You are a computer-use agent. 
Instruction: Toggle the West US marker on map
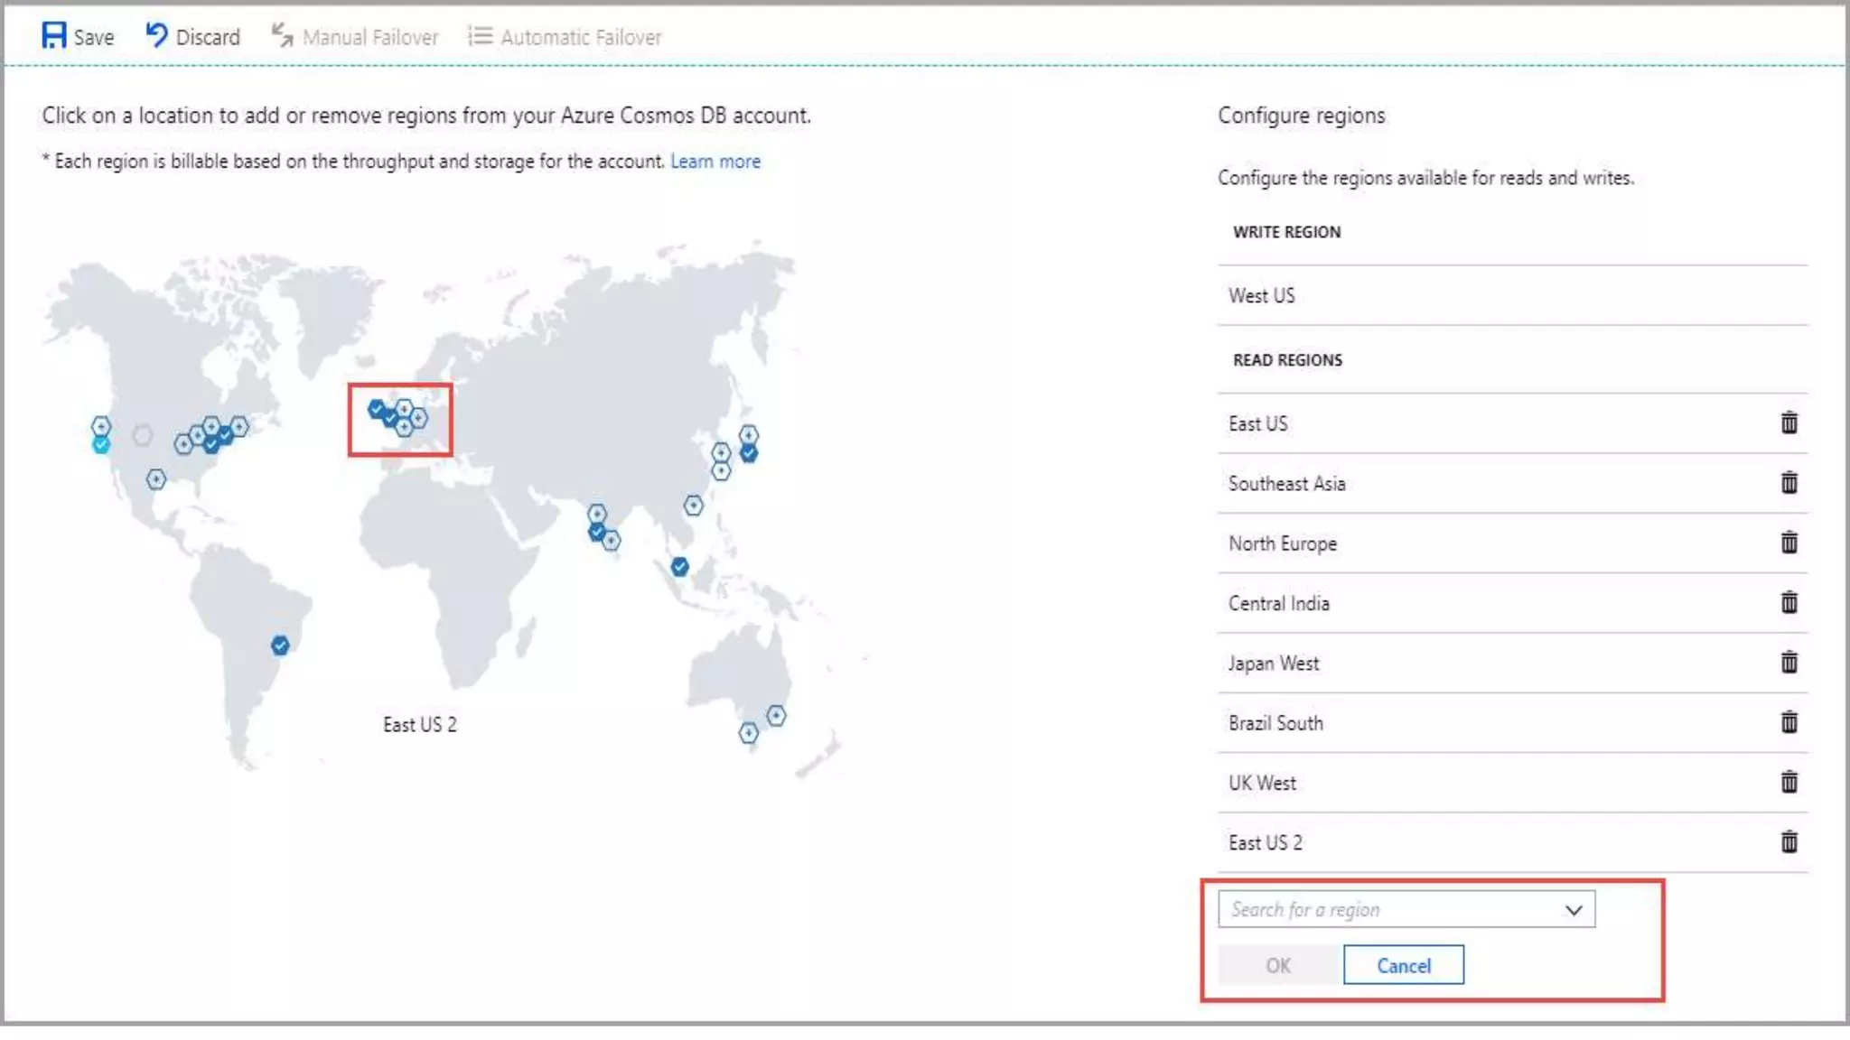[x=101, y=444]
